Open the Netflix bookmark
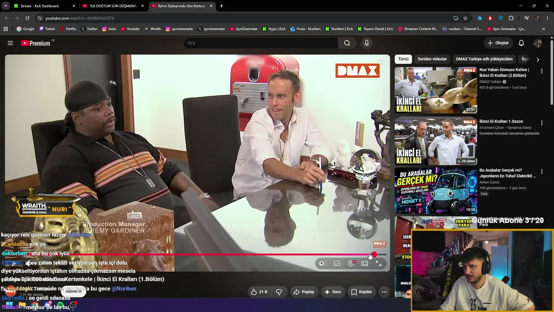The width and height of the screenshot is (554, 312). (x=68, y=29)
